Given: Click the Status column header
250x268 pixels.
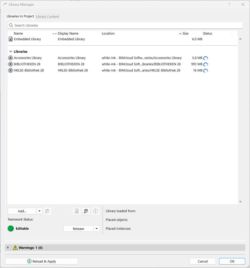Looking at the screenshot, I should coord(217,34).
